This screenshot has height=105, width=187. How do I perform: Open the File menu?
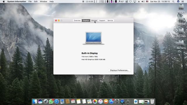[x=30, y=1]
